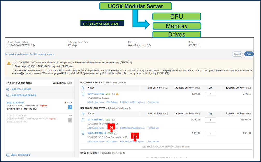Click Remove Line for UCSX-9508-FREE
Image resolution: width=261 pixels, height=162 pixels.
point(154,102)
